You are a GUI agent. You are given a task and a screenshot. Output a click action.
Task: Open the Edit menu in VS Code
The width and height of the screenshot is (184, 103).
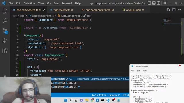pyautogui.click(x=18, y=3)
